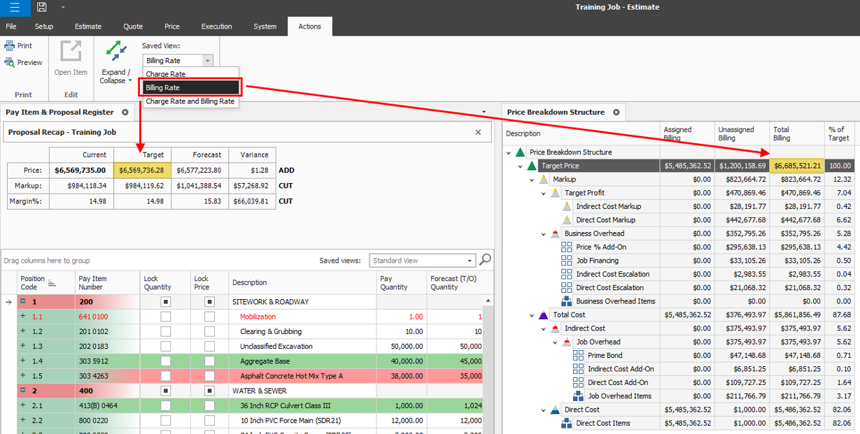
Task: Collapse the Total Cost tree node
Action: pos(532,315)
